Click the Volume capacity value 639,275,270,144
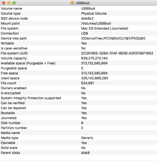The image size is (157, 161). (x=94, y=58)
